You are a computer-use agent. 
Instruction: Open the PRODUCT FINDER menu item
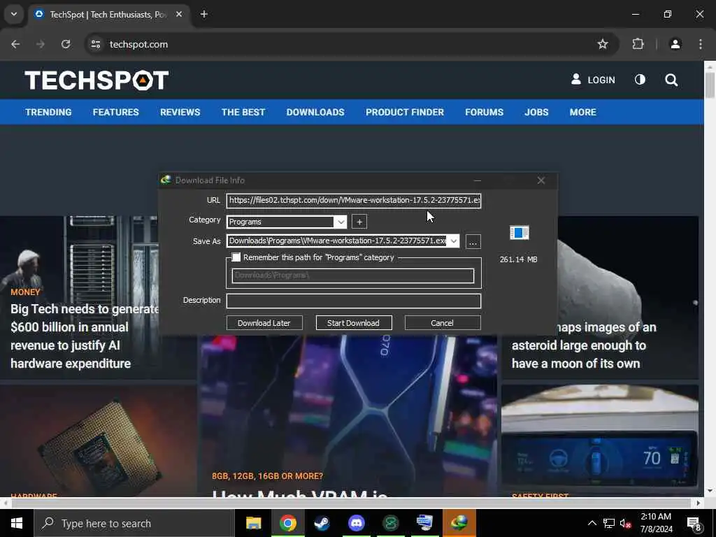click(x=405, y=113)
